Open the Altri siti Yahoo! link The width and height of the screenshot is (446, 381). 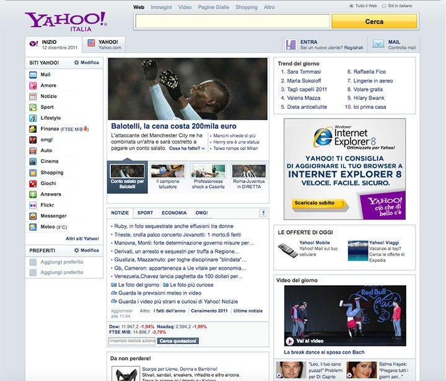pyautogui.click(x=82, y=239)
